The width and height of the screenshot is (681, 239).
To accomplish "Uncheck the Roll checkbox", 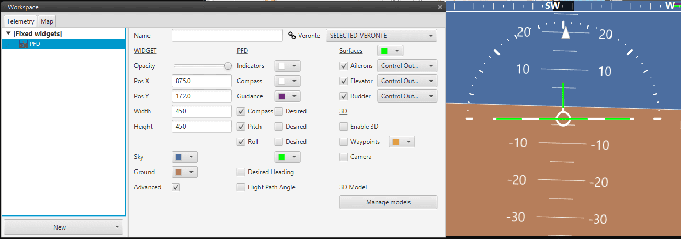I will (x=241, y=142).
